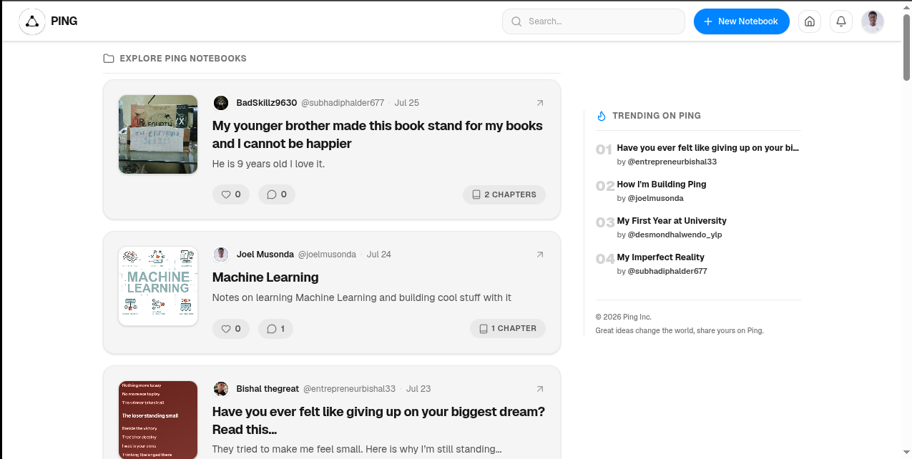912x459 pixels.
Task: Open comments on the book stand notebook
Action: click(277, 194)
